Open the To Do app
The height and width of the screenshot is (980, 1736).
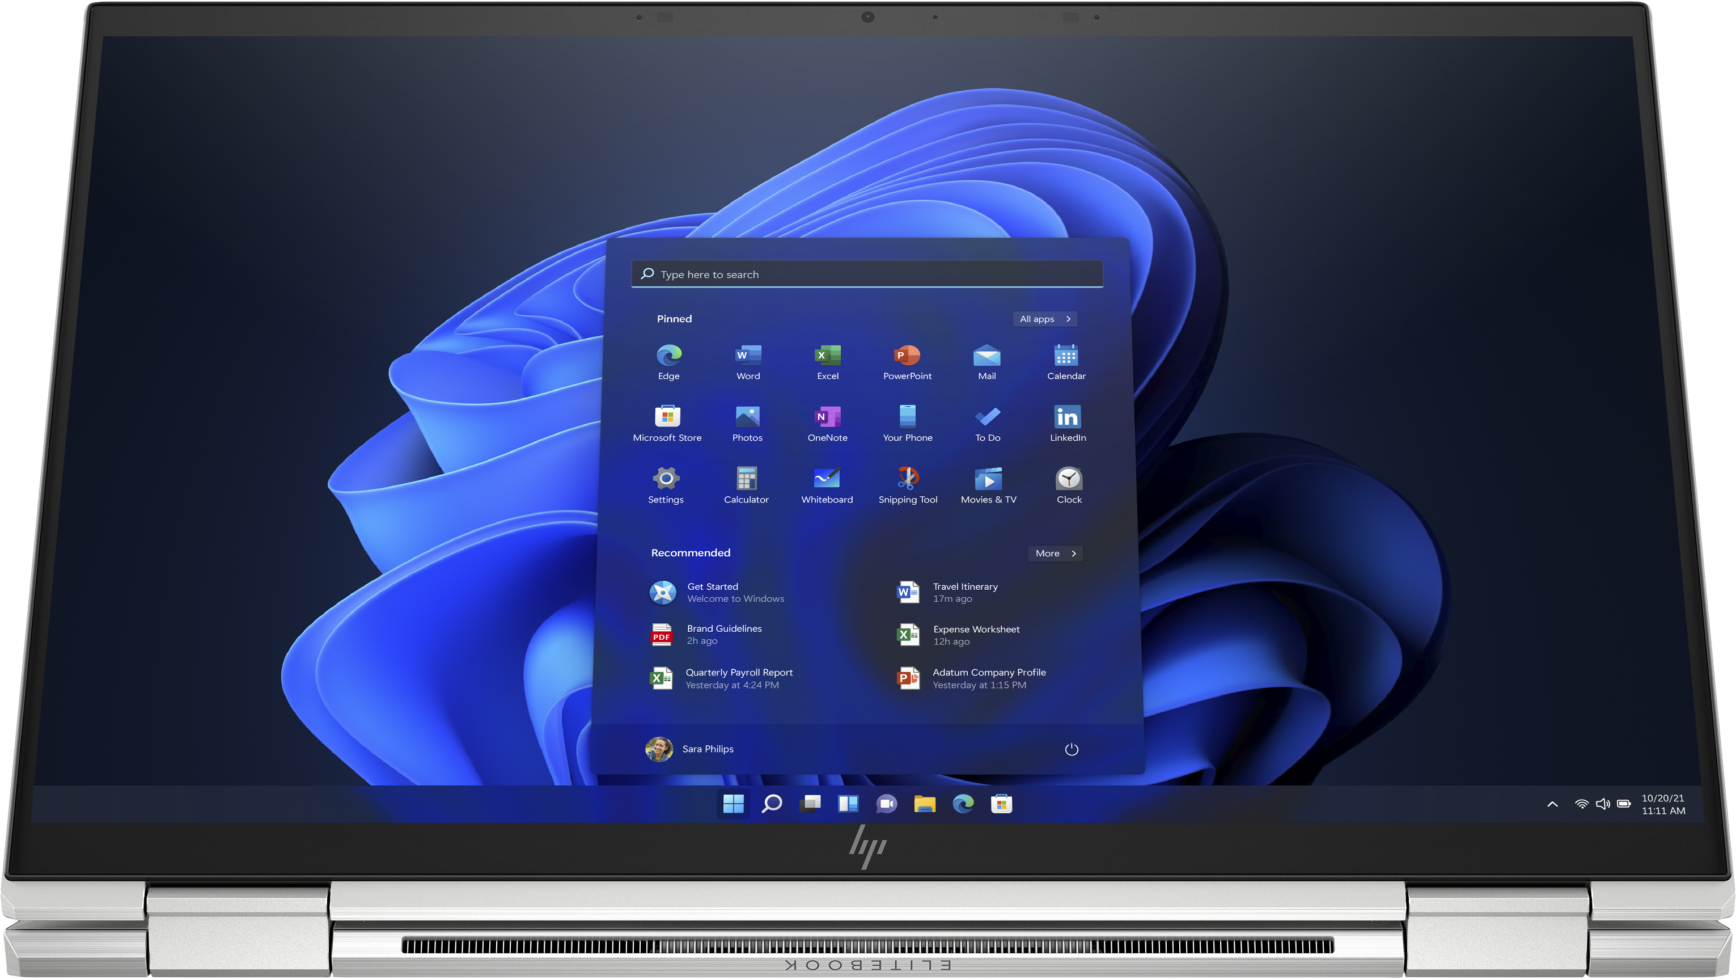[987, 424]
